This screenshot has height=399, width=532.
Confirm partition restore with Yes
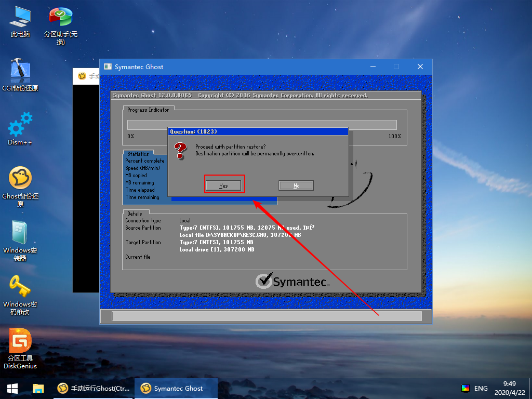tap(223, 185)
